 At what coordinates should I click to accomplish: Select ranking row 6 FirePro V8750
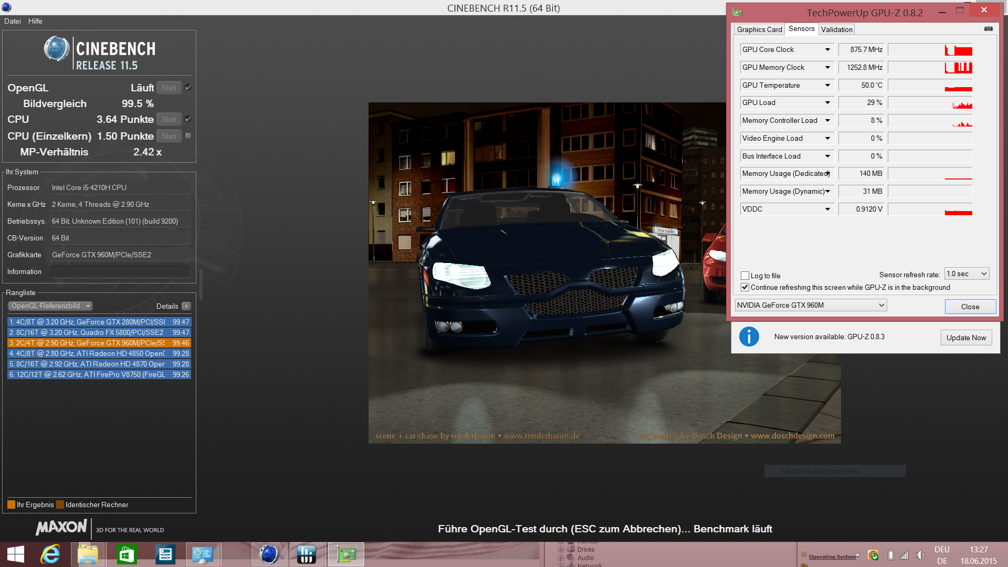tap(99, 374)
